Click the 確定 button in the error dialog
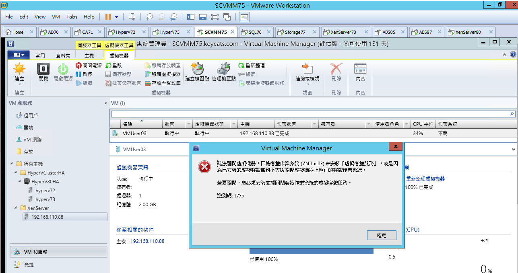Screen dimensions: 518x273 (x=382, y=236)
